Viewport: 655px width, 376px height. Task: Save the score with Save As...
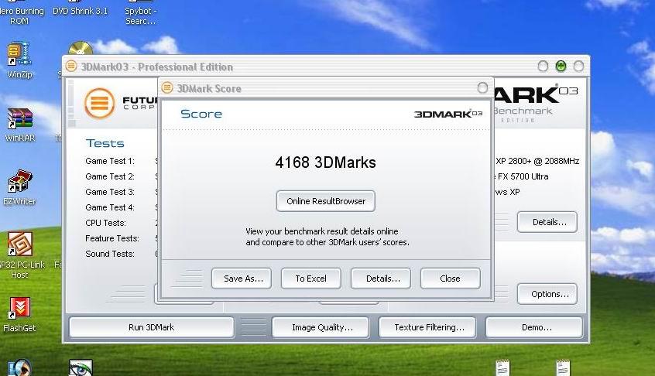pyautogui.click(x=242, y=279)
